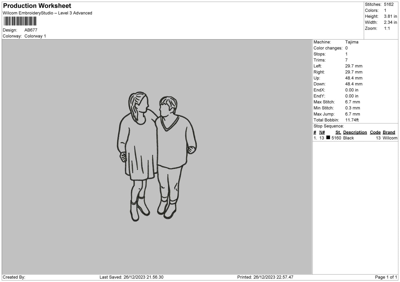Click the Min Stitch value '0.3 mm'

[353, 108]
